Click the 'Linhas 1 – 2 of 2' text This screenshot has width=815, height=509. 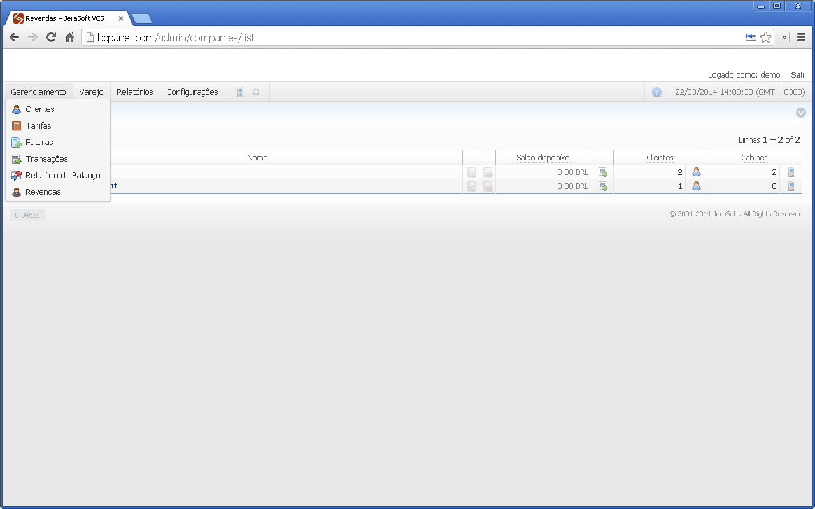[x=769, y=139]
